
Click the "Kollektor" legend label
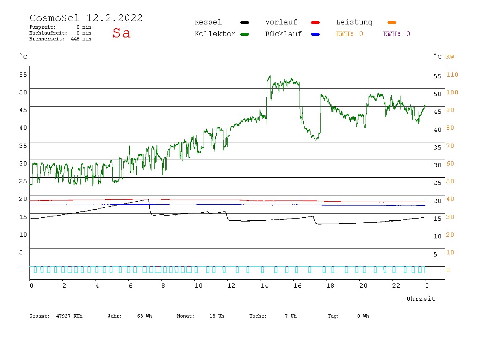[x=215, y=34]
